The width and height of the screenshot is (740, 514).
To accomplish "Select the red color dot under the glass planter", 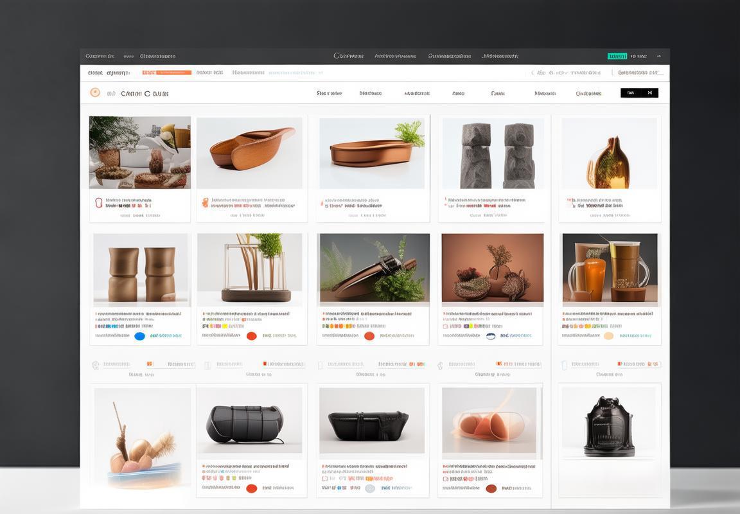I will coord(251,335).
